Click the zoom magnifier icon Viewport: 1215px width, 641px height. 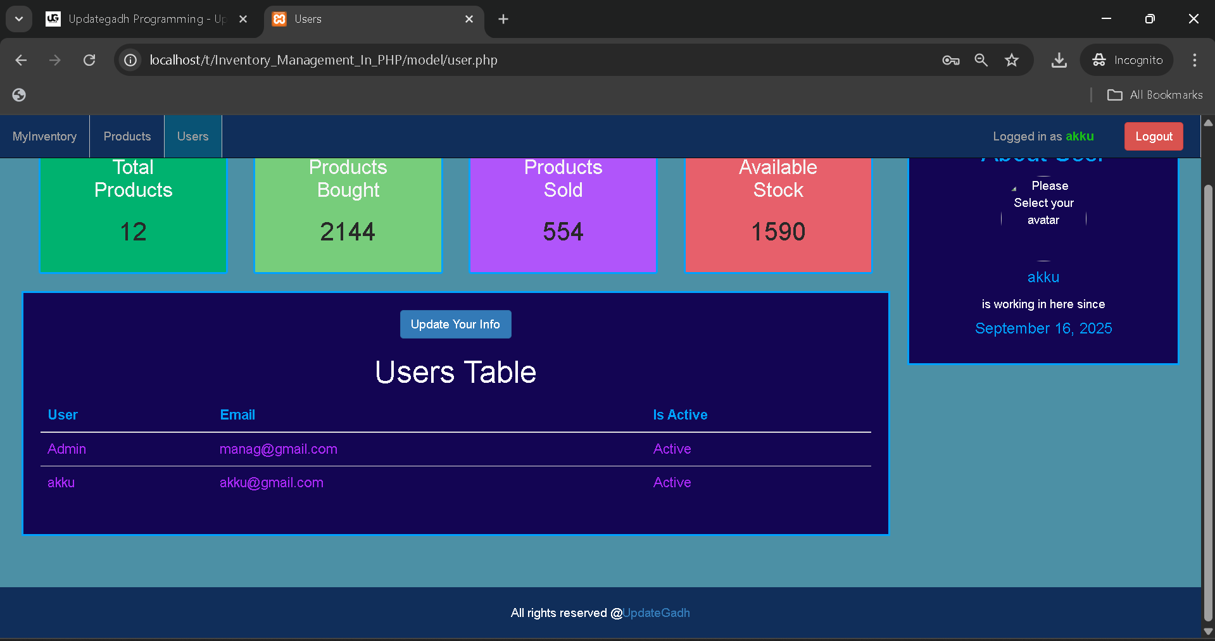tap(981, 60)
